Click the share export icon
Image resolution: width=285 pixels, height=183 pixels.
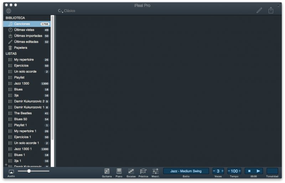click(x=271, y=10)
